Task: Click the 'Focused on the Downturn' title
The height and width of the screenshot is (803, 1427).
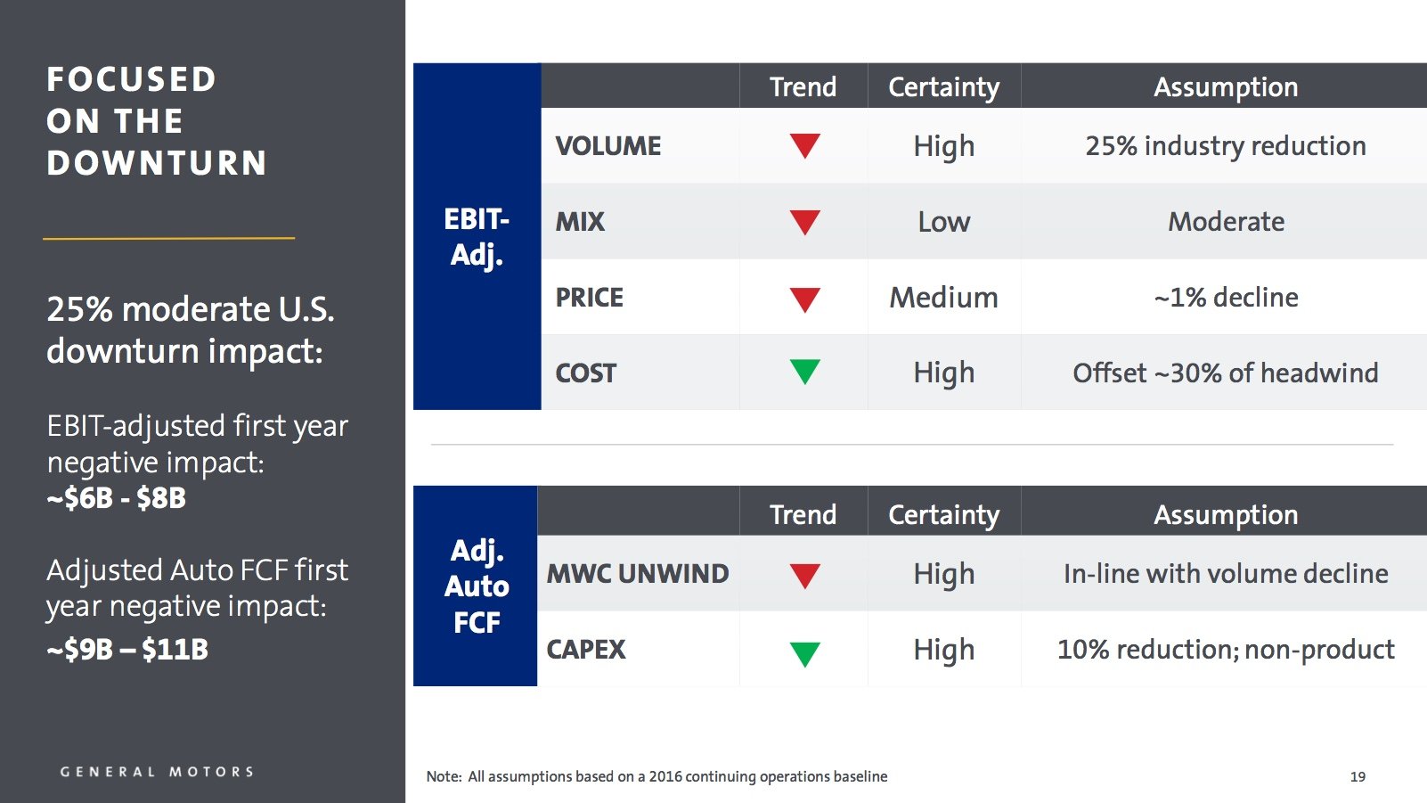Action: (157, 121)
